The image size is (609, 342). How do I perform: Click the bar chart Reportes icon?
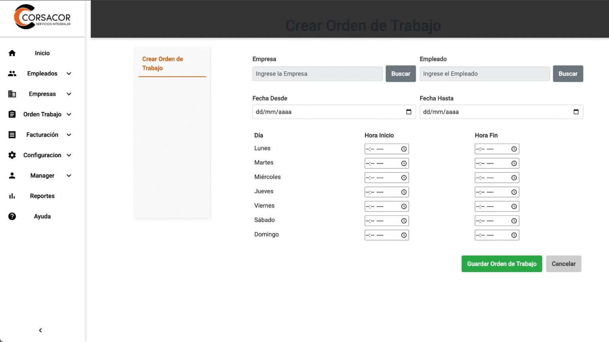[12, 196]
